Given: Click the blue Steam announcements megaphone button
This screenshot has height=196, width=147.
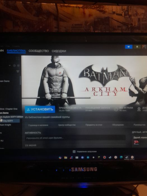Looking at the screenshot, I should click(129, 47).
